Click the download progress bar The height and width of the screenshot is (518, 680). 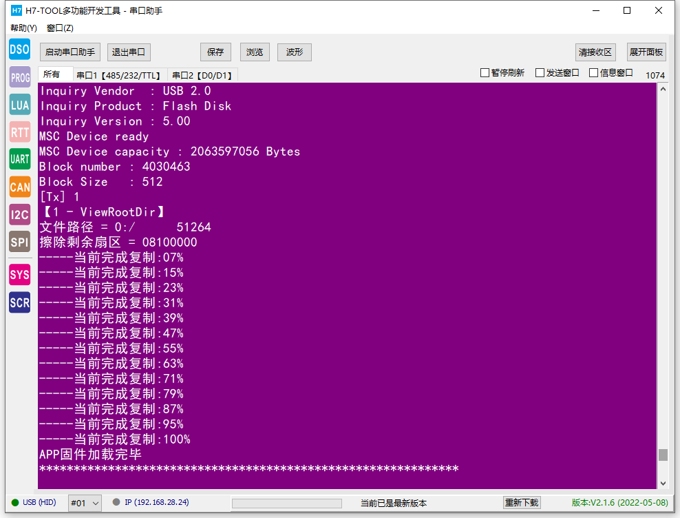coord(286,504)
